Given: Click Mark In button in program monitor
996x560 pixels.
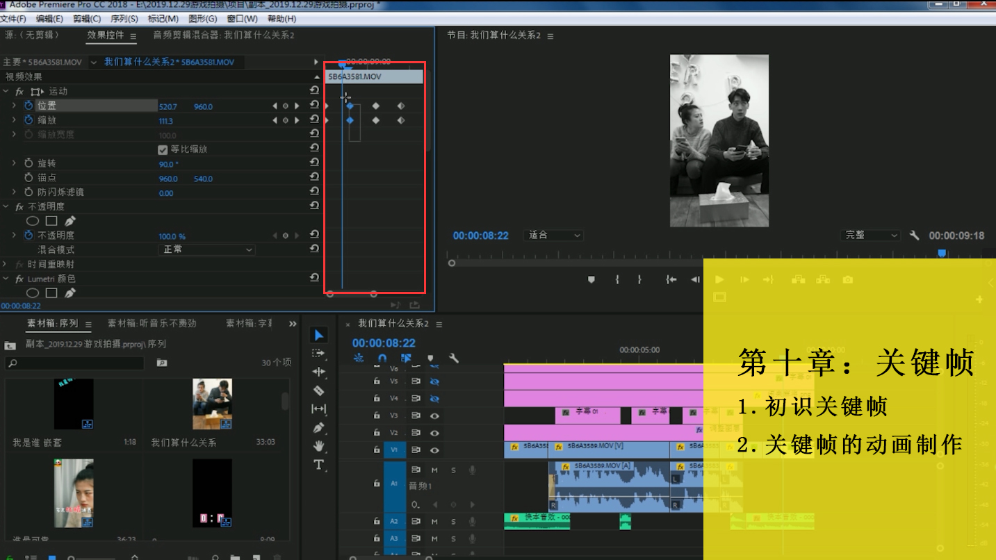Looking at the screenshot, I should 617,279.
